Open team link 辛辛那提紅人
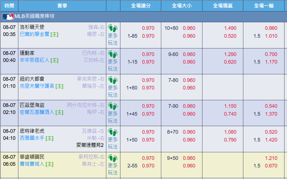Image resolution: width=287 pixels, height=179 pixels. tap(34, 60)
